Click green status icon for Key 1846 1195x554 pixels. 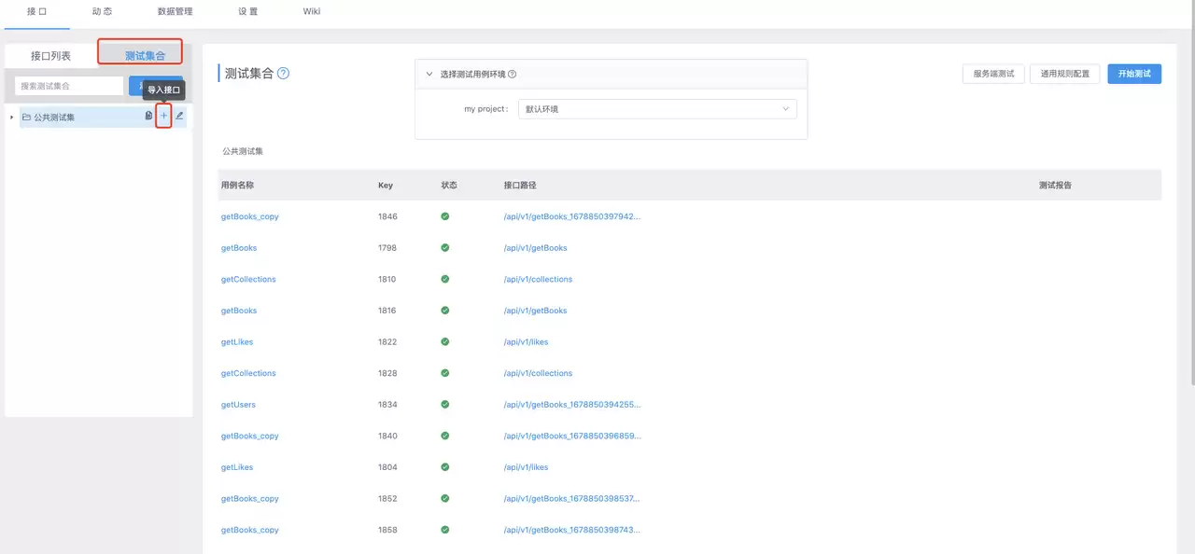point(444,216)
